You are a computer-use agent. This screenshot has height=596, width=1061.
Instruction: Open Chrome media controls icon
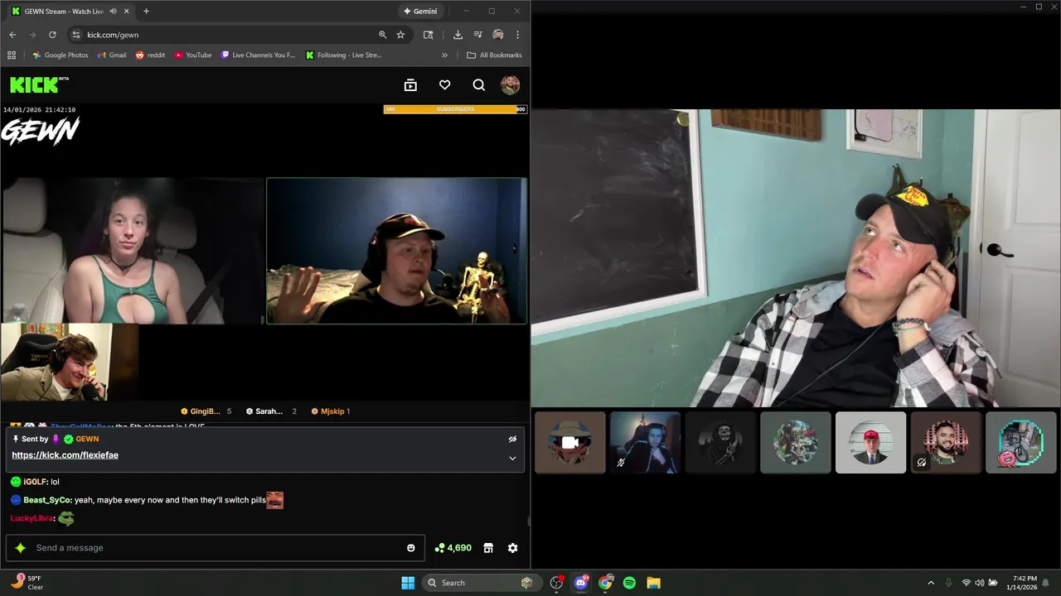coord(477,35)
